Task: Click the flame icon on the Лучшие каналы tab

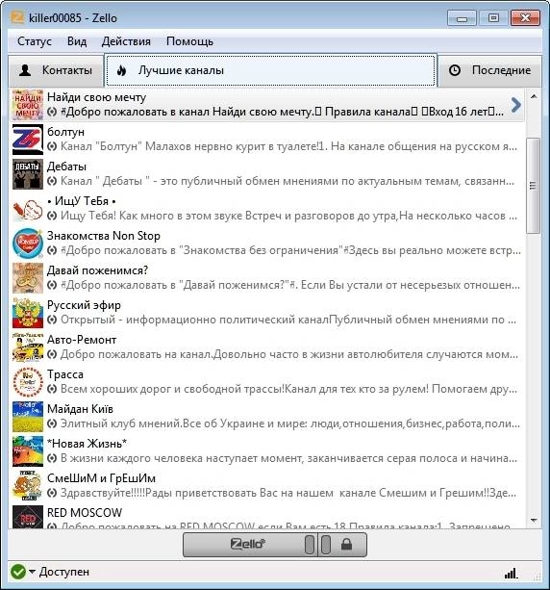Action: click(121, 70)
